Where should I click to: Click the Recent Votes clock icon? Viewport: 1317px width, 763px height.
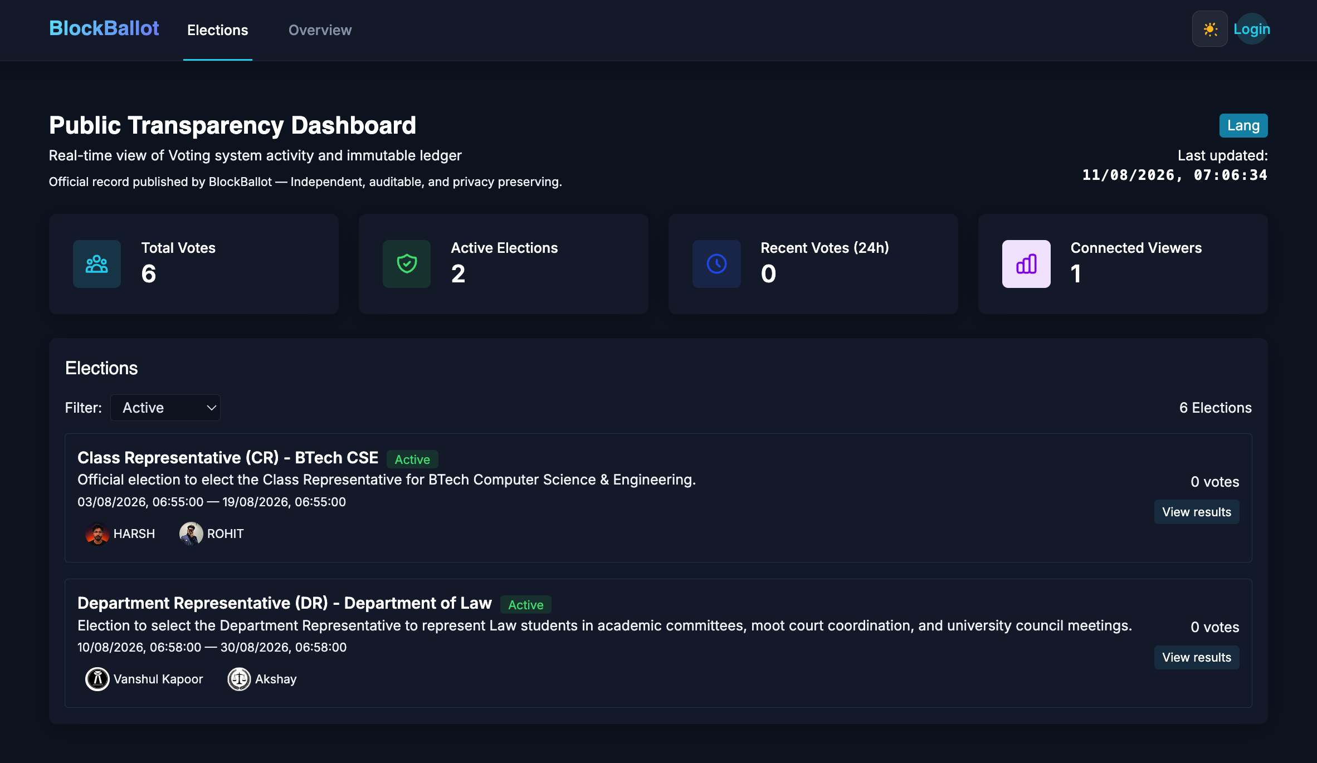[716, 264]
